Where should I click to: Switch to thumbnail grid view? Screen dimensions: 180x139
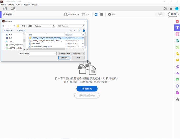[x=96, y=15]
